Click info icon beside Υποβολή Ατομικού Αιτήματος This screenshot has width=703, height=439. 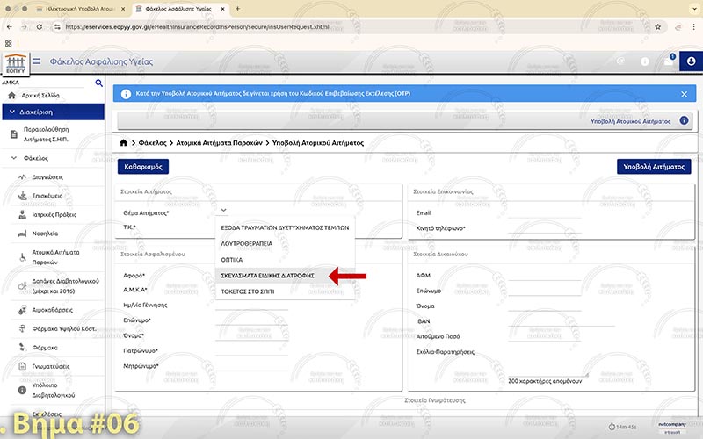click(684, 120)
